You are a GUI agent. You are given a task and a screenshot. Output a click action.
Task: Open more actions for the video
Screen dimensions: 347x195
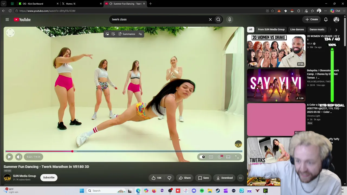240,178
